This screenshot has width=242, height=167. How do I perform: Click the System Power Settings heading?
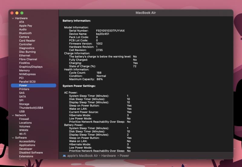[79, 86]
